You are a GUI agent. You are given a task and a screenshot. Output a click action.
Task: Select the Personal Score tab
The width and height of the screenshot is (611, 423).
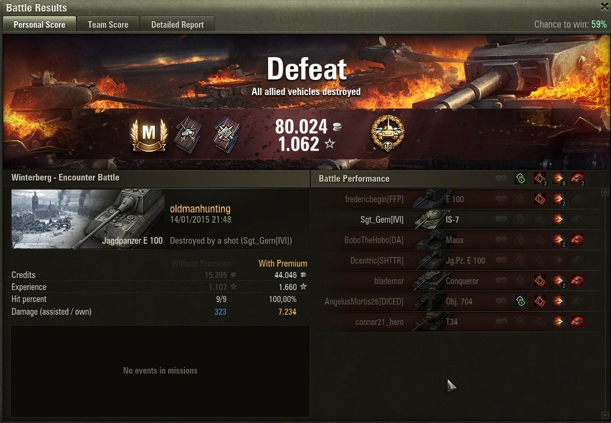[x=39, y=25]
